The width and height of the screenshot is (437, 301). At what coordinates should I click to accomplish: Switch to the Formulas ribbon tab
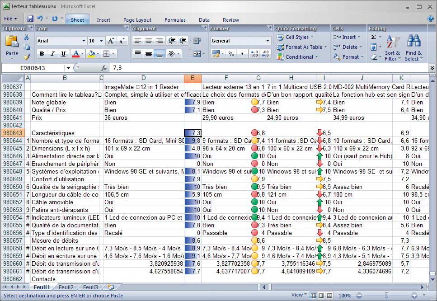pos(175,20)
